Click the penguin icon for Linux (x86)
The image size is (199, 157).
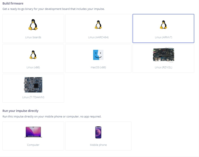point(33,55)
